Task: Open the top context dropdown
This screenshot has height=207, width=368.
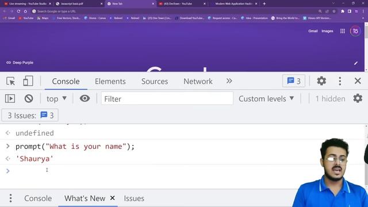Action: click(x=56, y=99)
